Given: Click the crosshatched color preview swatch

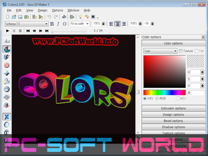Looking at the screenshot, I should [x=196, y=61].
